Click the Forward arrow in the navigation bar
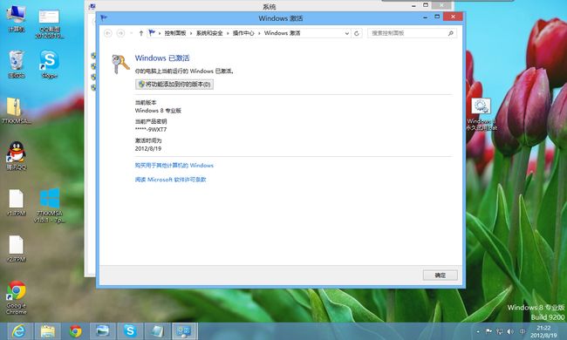Screen dimensions: 567x340 pyautogui.click(x=120, y=33)
